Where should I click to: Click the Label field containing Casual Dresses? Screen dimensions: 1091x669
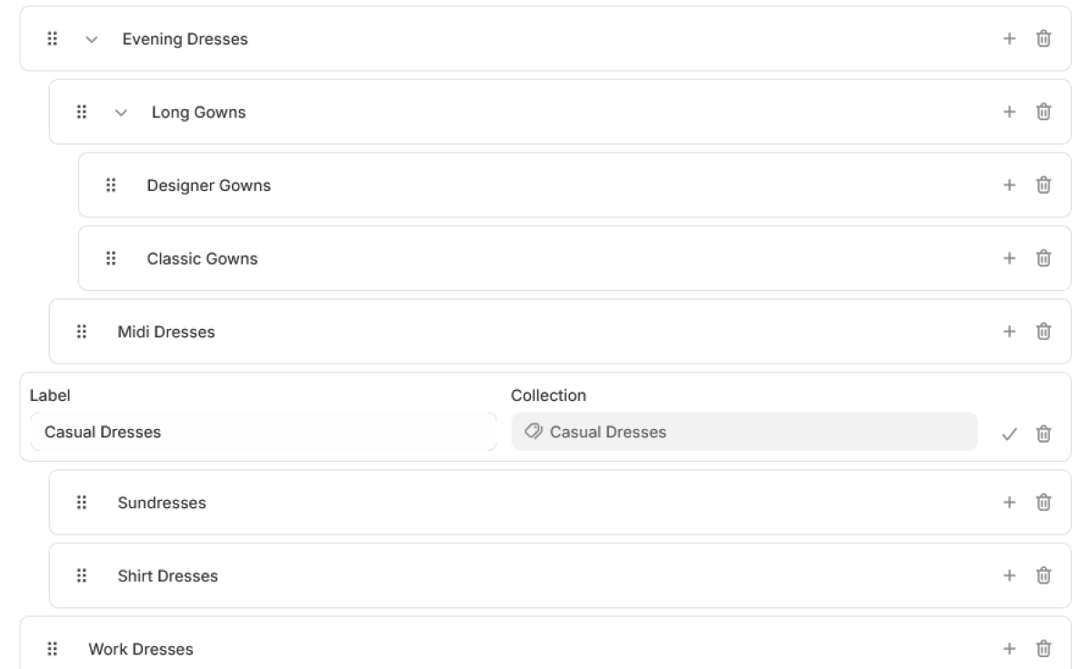point(264,432)
